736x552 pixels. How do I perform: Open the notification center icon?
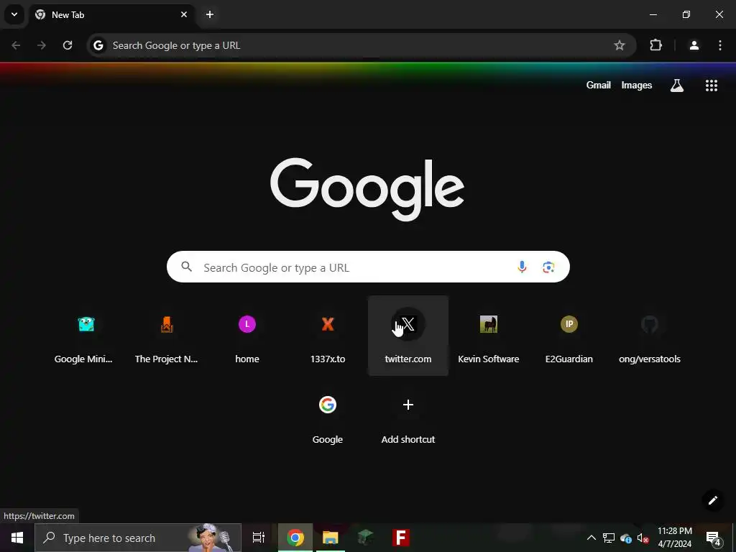coord(713,538)
